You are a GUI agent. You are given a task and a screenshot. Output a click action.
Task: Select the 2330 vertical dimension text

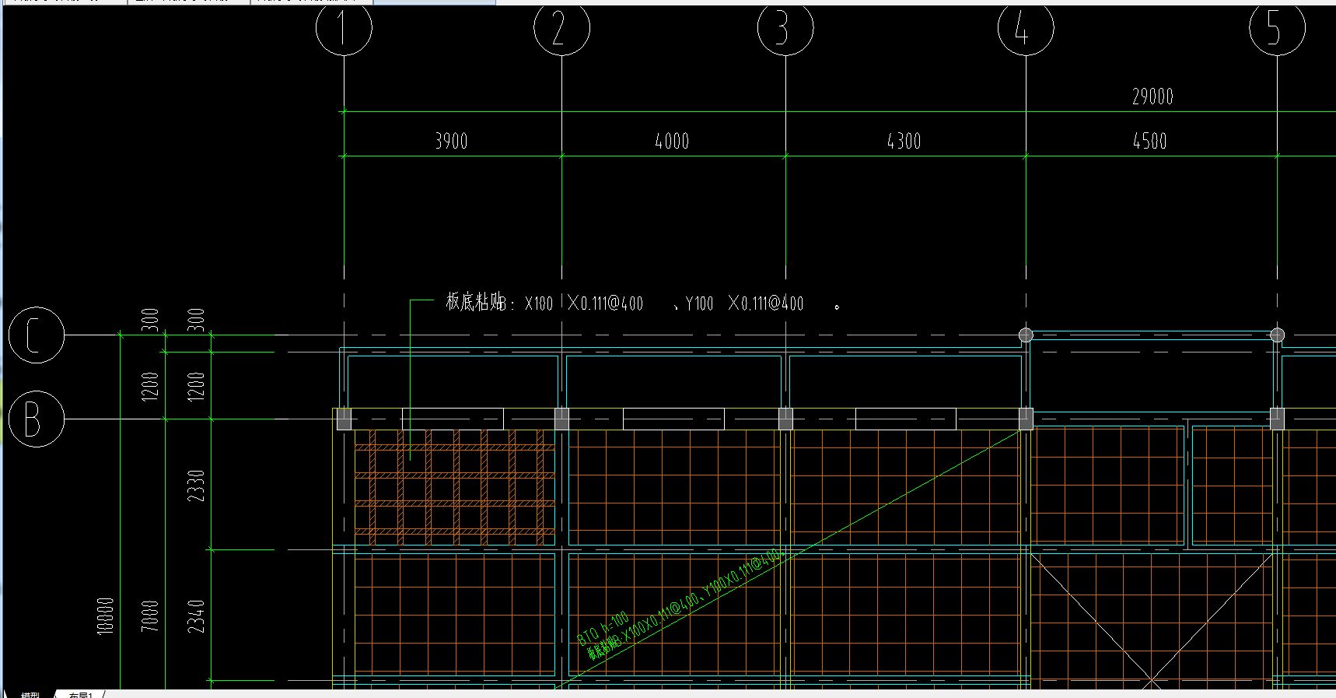pos(197,486)
